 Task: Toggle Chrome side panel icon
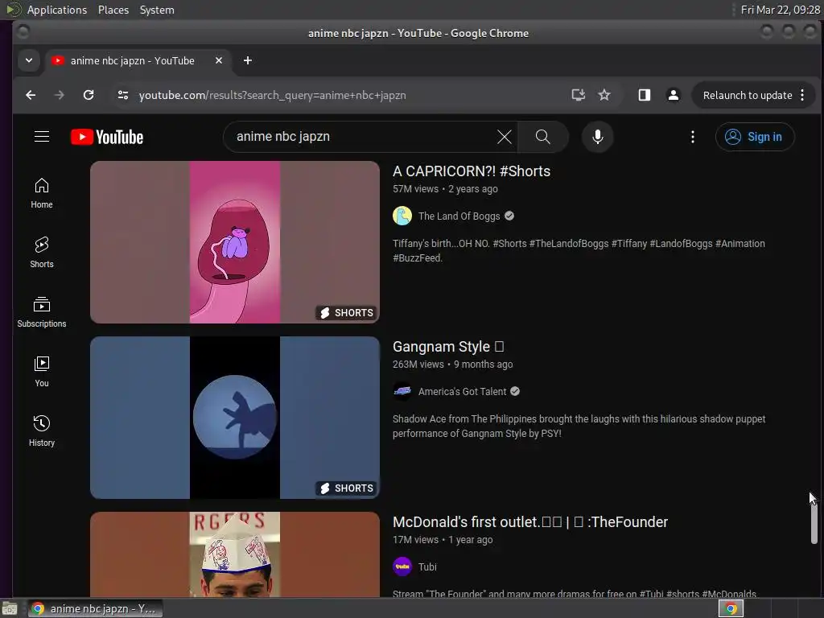coord(645,95)
